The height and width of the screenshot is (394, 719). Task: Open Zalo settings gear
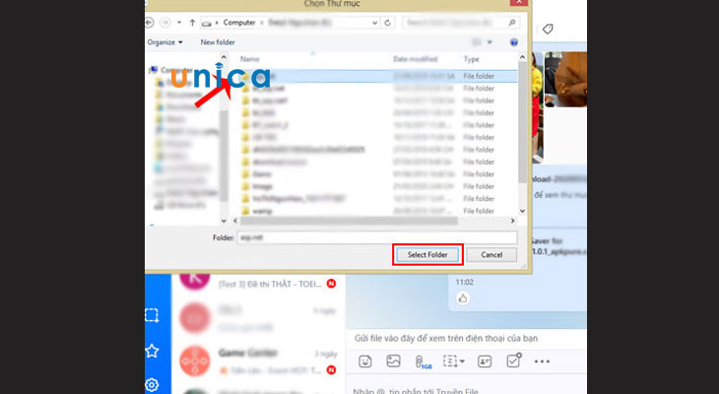coord(152,384)
